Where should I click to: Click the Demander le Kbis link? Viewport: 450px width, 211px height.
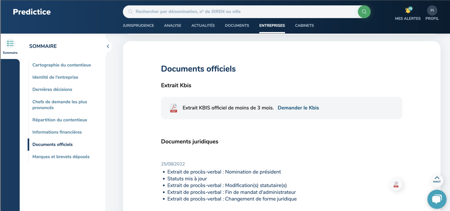coord(298,108)
